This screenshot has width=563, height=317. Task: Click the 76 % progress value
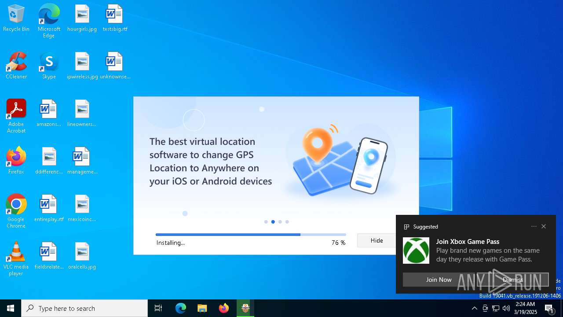click(x=338, y=243)
